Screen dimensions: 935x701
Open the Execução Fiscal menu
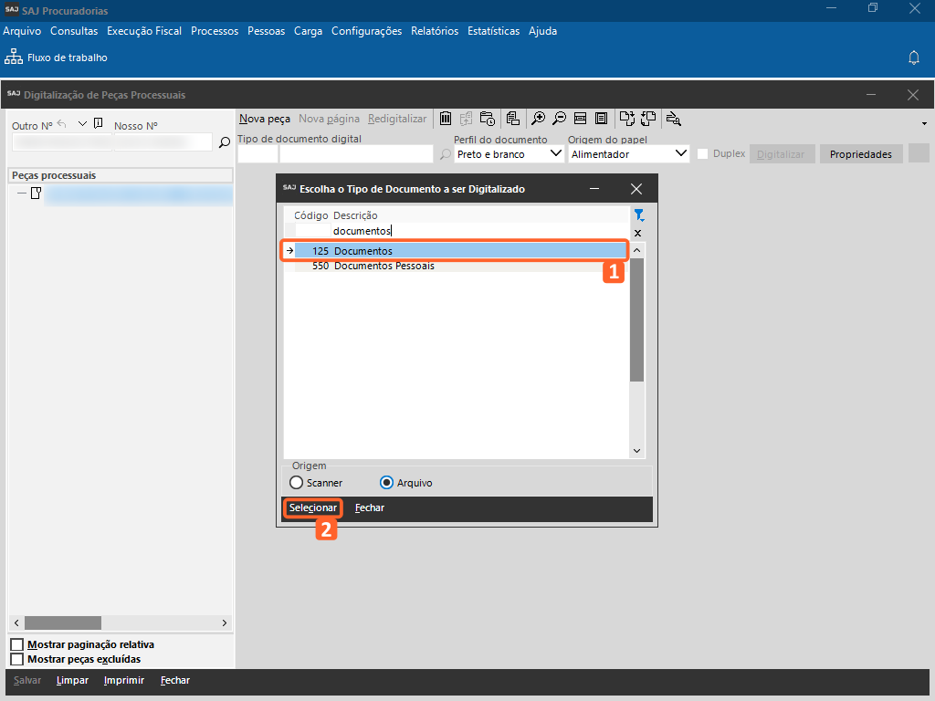[x=144, y=31]
